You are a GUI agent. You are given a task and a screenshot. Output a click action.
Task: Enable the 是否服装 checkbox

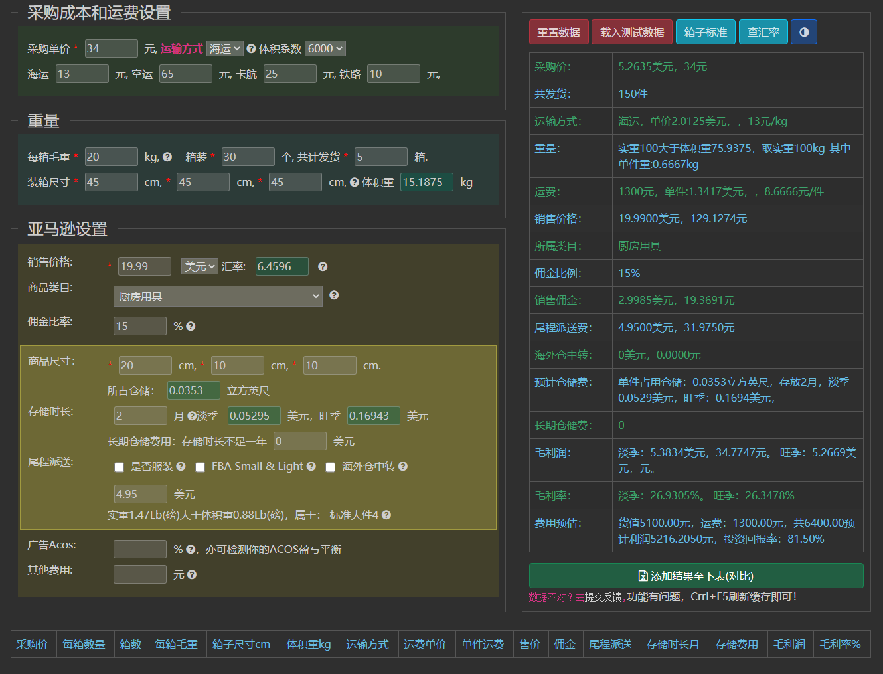click(119, 467)
